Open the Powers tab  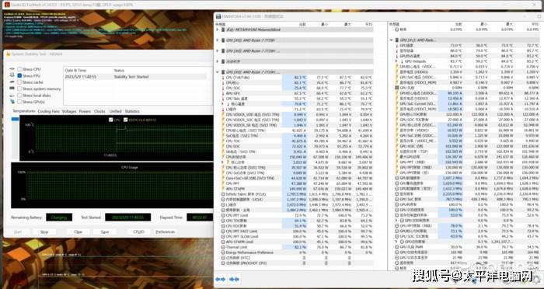85,111
